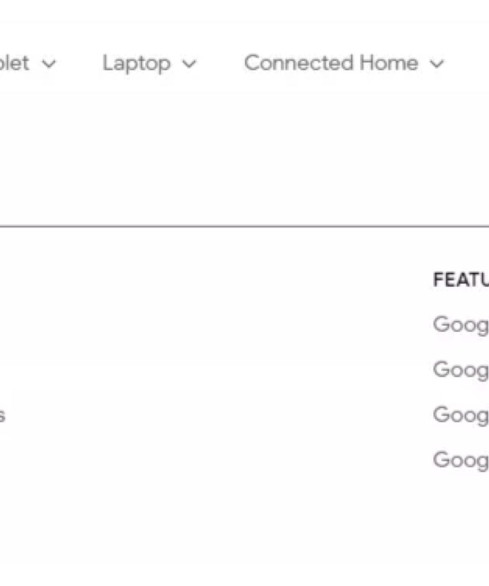
Task: Click the cut-off link ending in 's'
Action: tap(2, 416)
